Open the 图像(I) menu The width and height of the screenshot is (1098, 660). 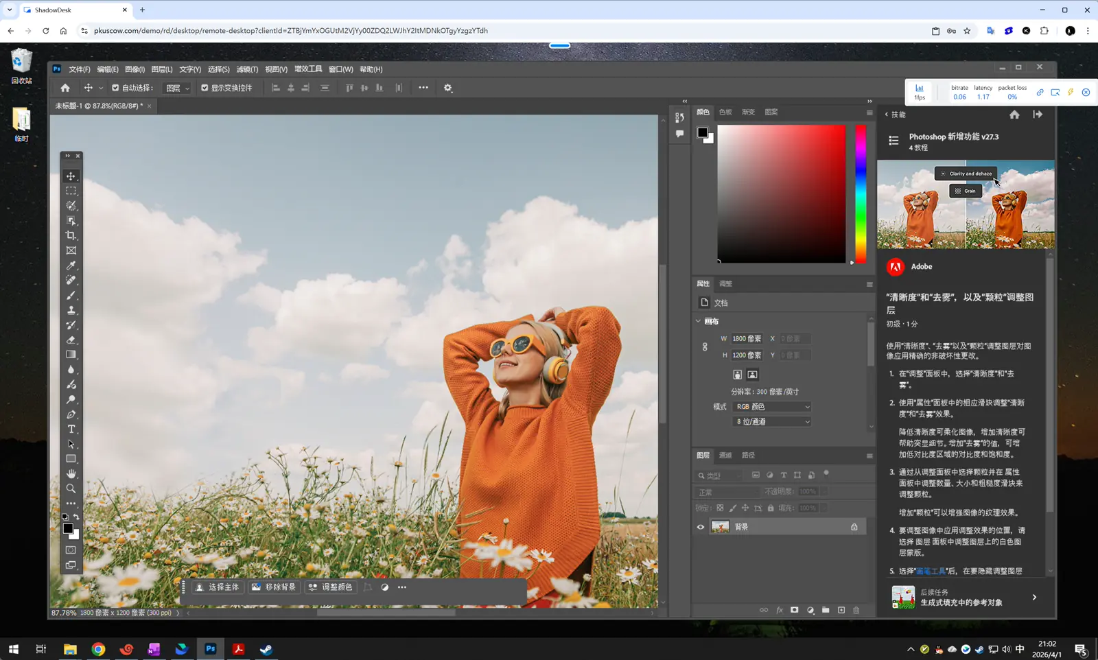coord(135,69)
